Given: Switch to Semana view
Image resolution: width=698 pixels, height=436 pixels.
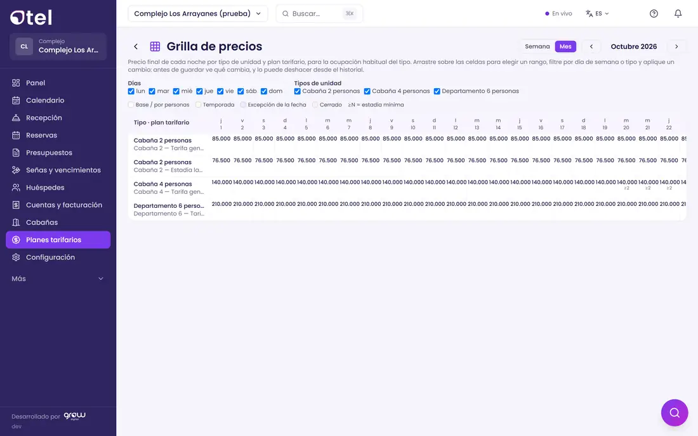Looking at the screenshot, I should (537, 46).
